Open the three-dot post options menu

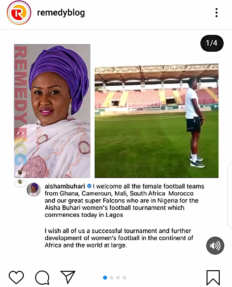pyautogui.click(x=217, y=13)
